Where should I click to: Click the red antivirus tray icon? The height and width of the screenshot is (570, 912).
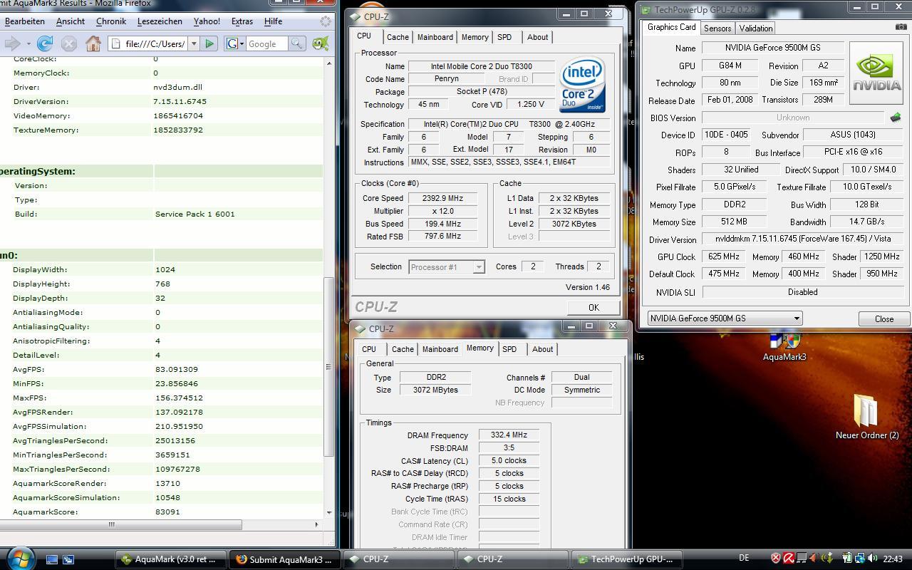pyautogui.click(x=789, y=559)
